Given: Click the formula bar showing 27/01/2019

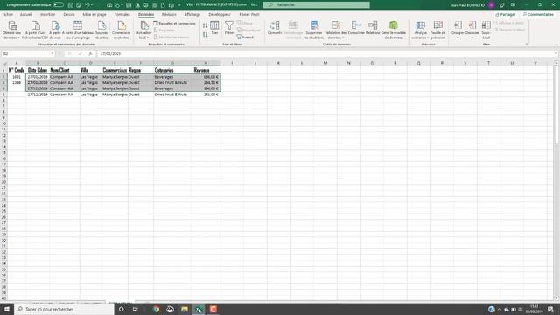Looking at the screenshot, I should point(325,53).
